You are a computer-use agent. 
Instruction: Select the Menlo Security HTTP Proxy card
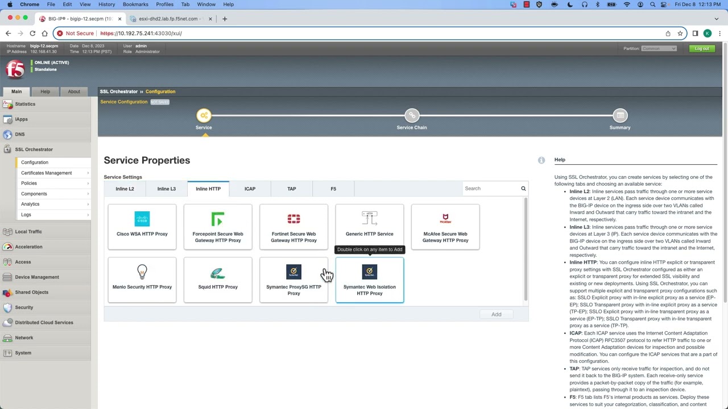(142, 280)
